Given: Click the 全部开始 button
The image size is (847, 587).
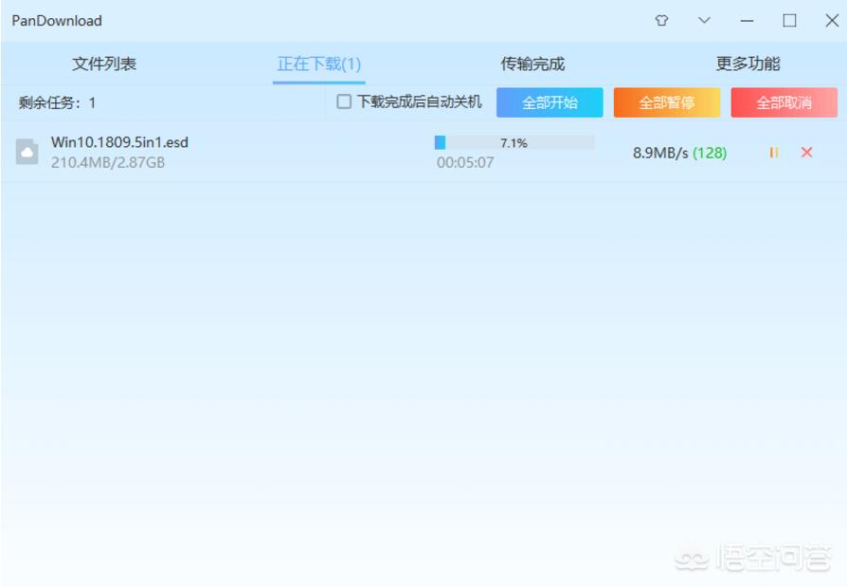Looking at the screenshot, I should click(x=550, y=102).
